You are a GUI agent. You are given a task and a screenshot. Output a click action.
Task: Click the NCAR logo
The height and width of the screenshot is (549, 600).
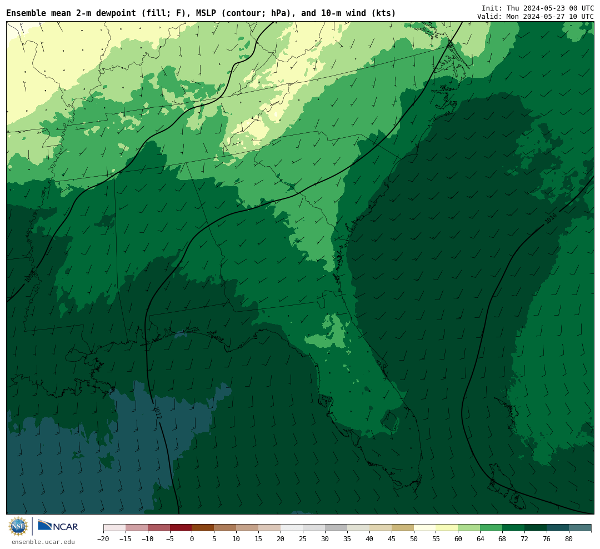[58, 526]
